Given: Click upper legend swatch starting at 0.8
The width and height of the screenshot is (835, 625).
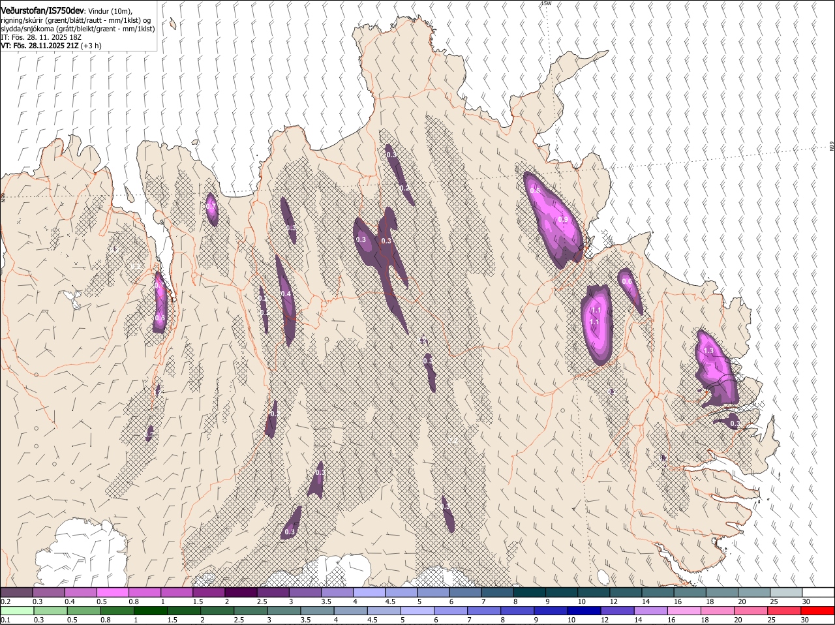Looking at the screenshot, I should tap(144, 592).
